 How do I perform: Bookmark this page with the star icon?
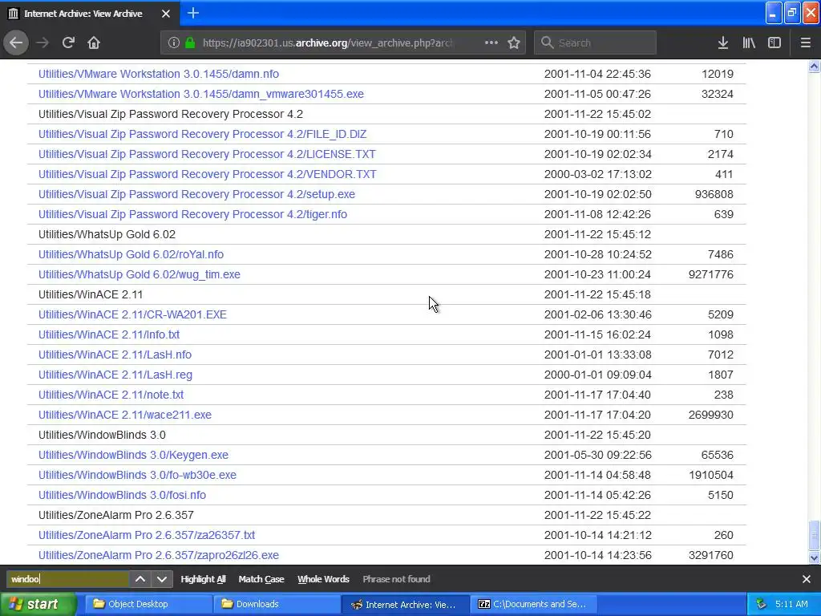[514, 43]
